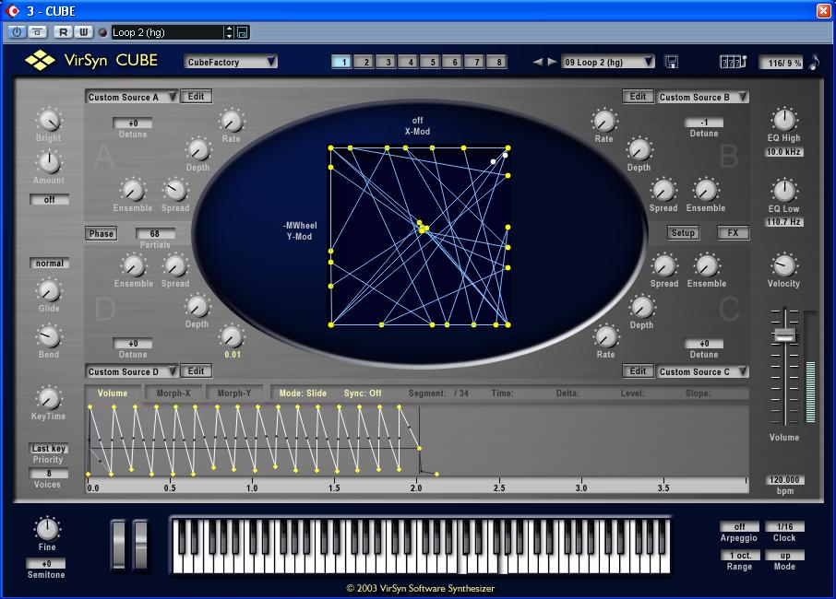Step the host preset with the up/down arrows
This screenshot has height=599, width=836.
coord(229,32)
